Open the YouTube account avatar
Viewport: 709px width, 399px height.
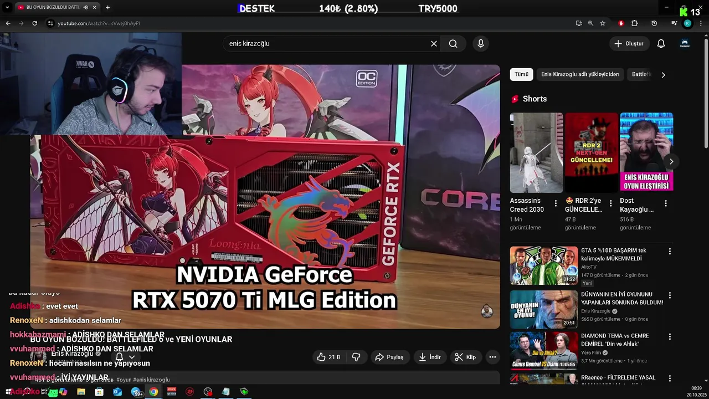click(x=685, y=44)
